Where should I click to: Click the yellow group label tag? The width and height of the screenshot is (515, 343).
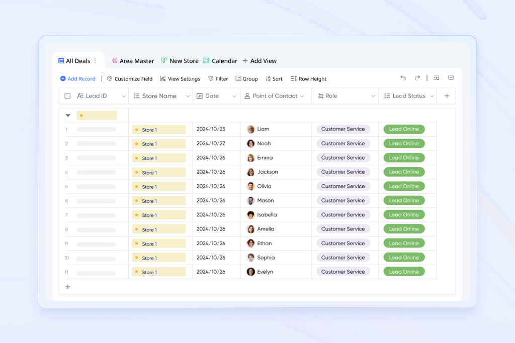pyautogui.click(x=97, y=116)
